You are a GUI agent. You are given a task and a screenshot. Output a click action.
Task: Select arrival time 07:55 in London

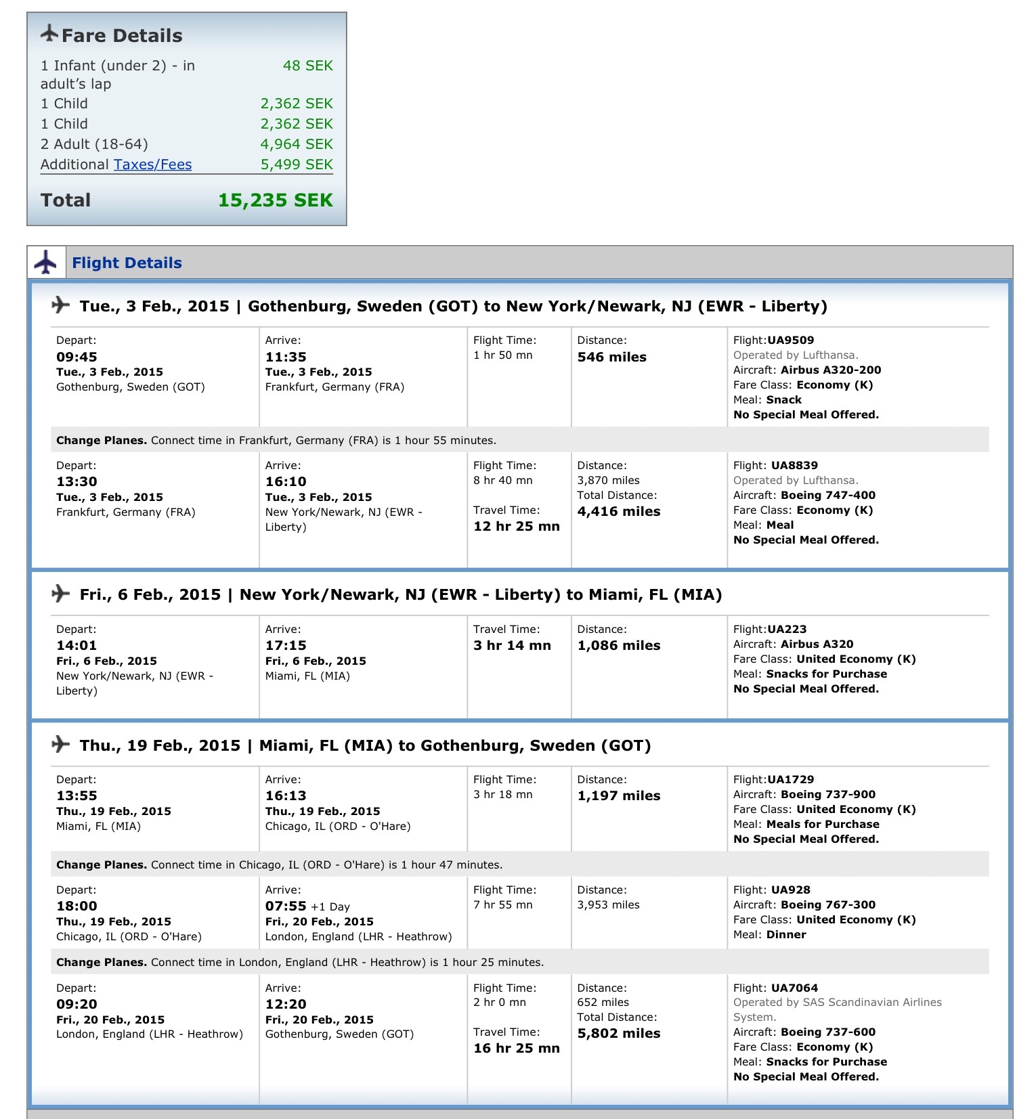tap(286, 906)
